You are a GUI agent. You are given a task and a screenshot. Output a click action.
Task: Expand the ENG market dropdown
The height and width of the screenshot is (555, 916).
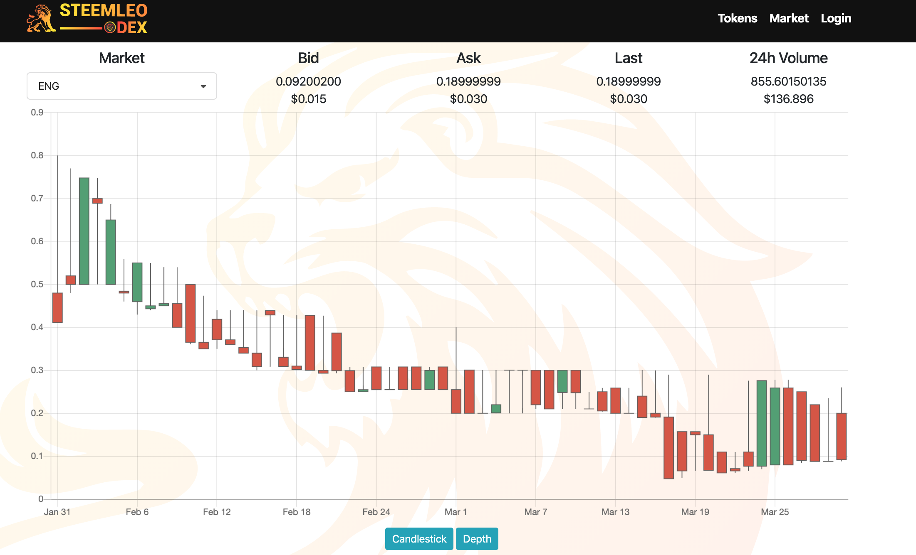pos(121,86)
